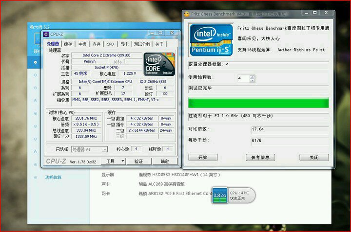Click the 声卡 row ALC269 text
The image size is (351, 232).
click(161, 184)
